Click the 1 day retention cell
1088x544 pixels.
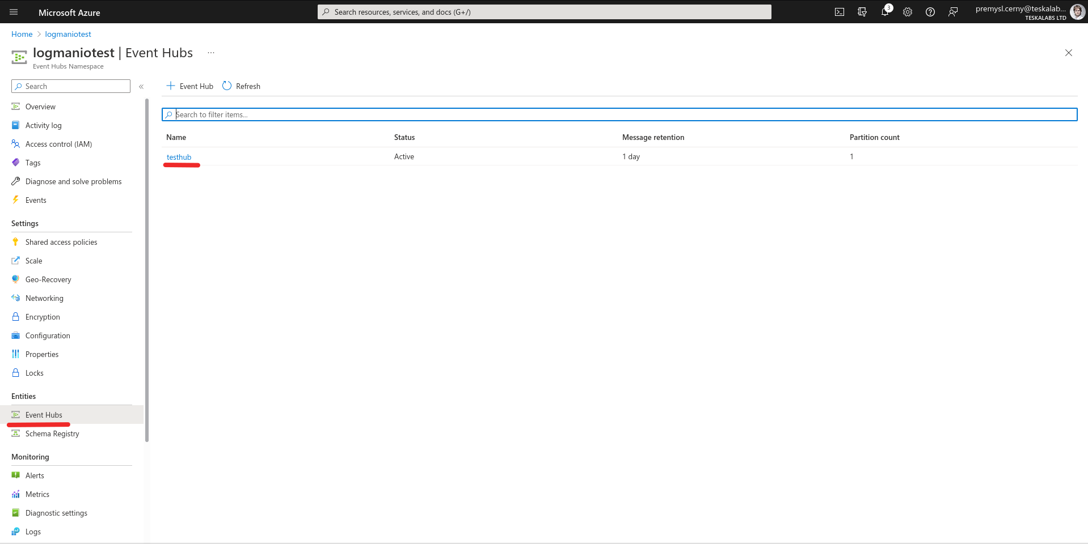631,156
